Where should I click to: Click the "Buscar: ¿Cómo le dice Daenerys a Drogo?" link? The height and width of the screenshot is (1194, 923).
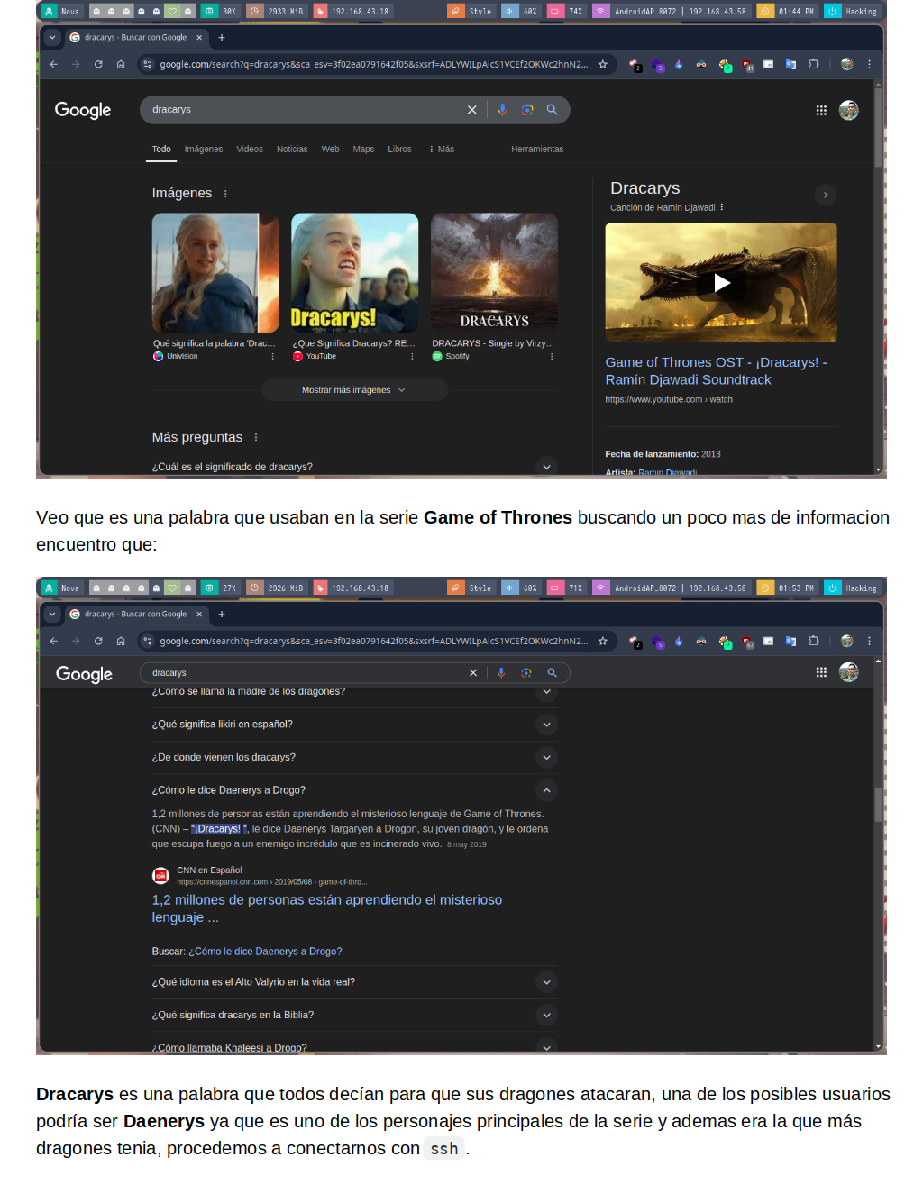(x=265, y=952)
